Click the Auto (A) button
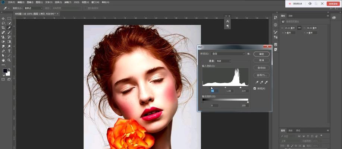 [x=261, y=68]
